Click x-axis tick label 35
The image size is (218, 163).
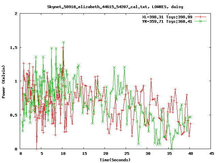pyautogui.click(x=169, y=153)
